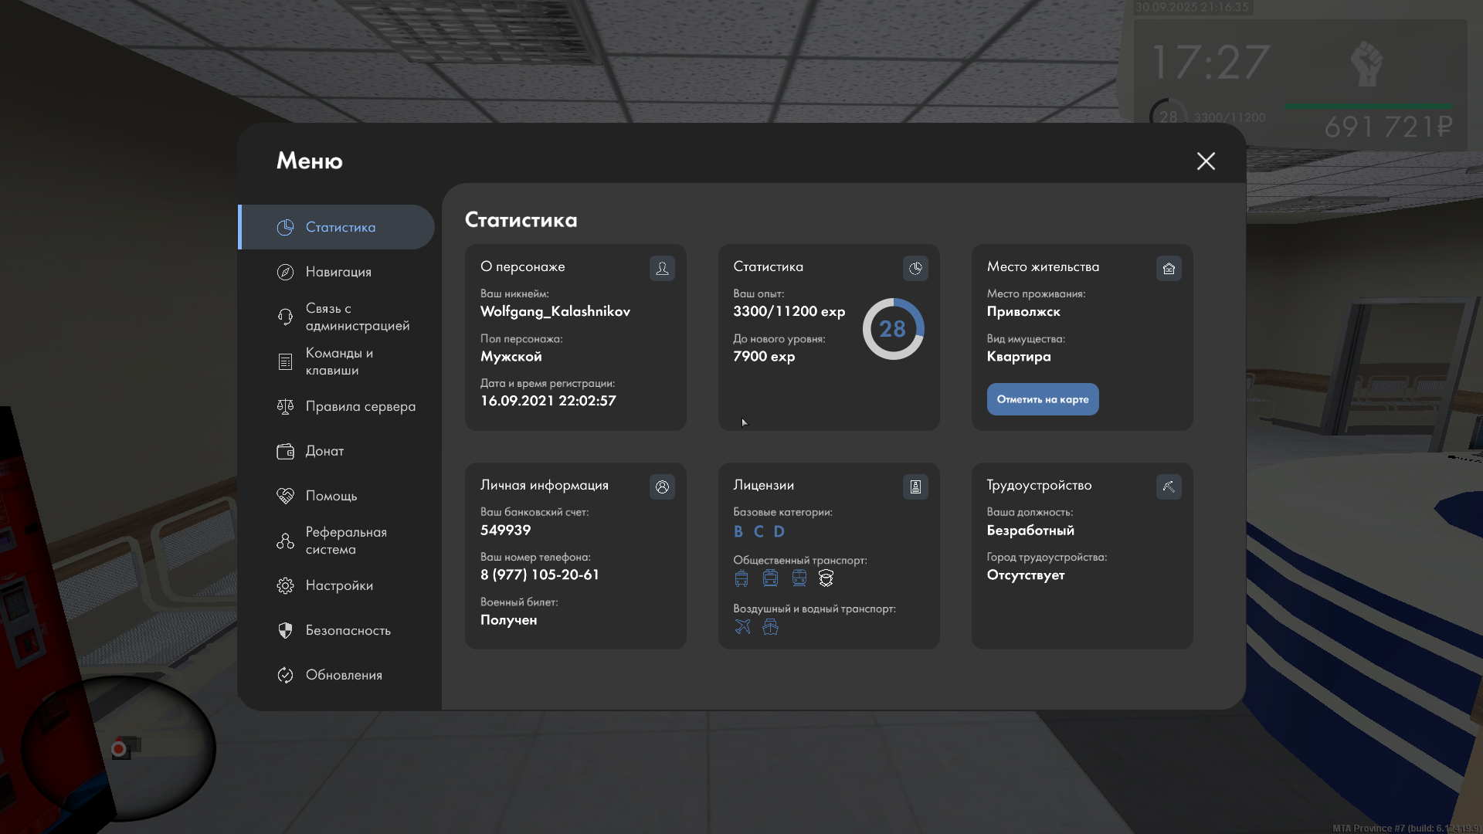Click the user icon in Личная информация card
Viewport: 1483px width, 834px height.
(x=662, y=486)
